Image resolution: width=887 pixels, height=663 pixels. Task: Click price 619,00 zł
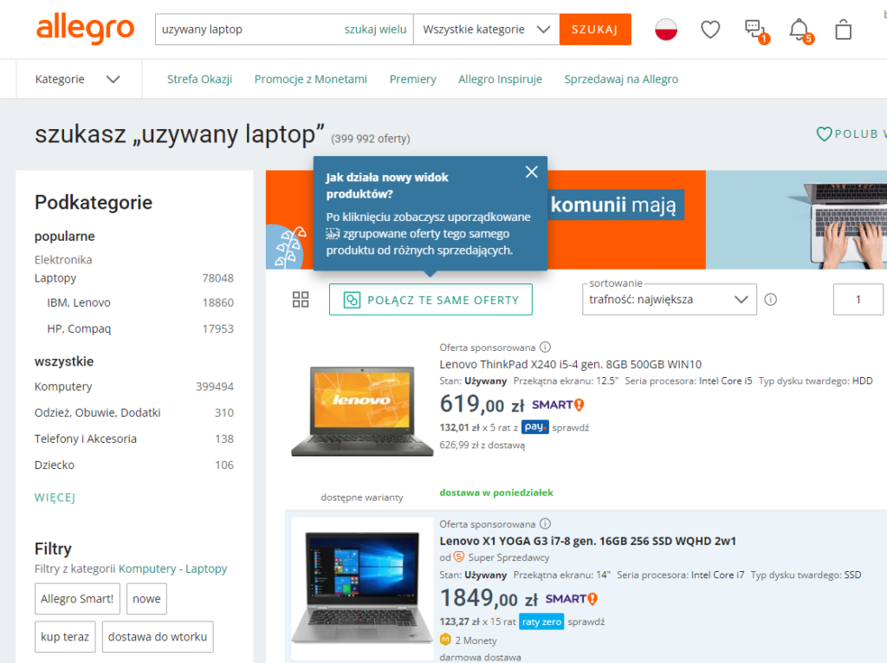tap(482, 404)
